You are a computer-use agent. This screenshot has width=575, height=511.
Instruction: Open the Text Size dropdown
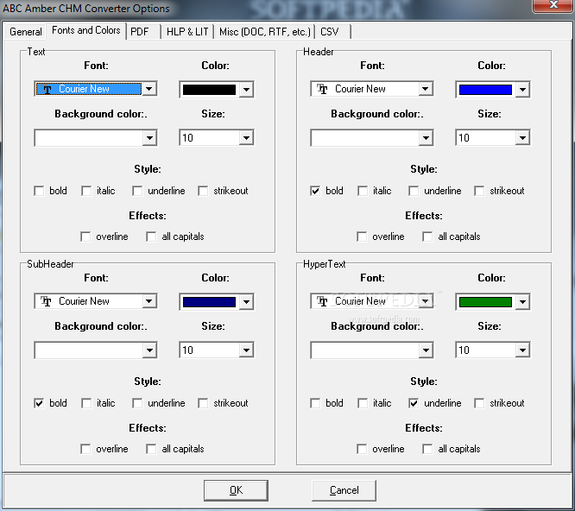pos(246,138)
